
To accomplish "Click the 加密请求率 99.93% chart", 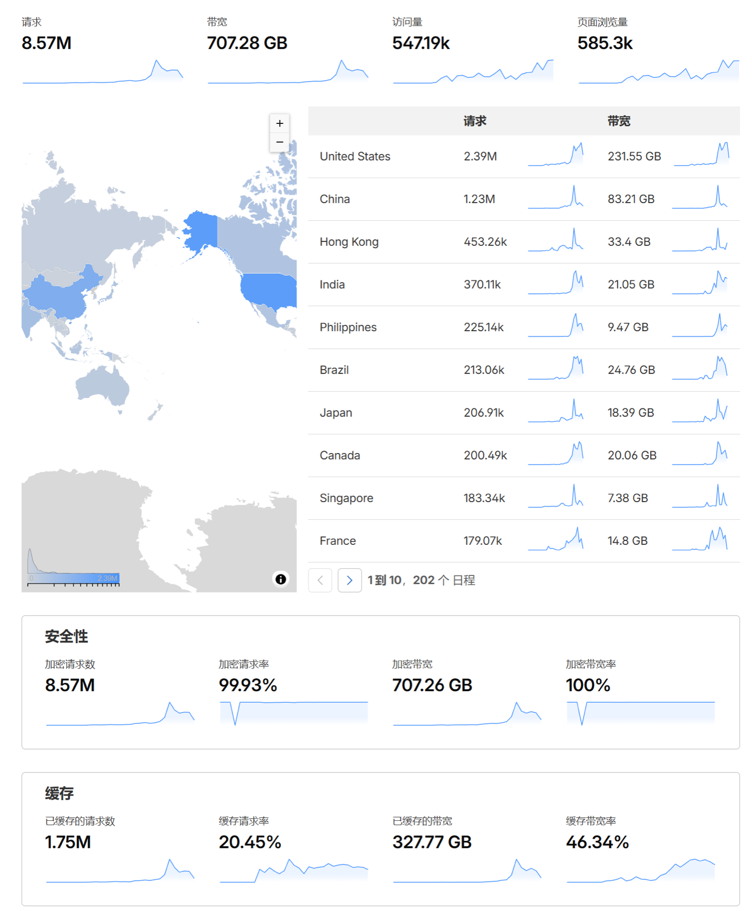I will tap(293, 712).
